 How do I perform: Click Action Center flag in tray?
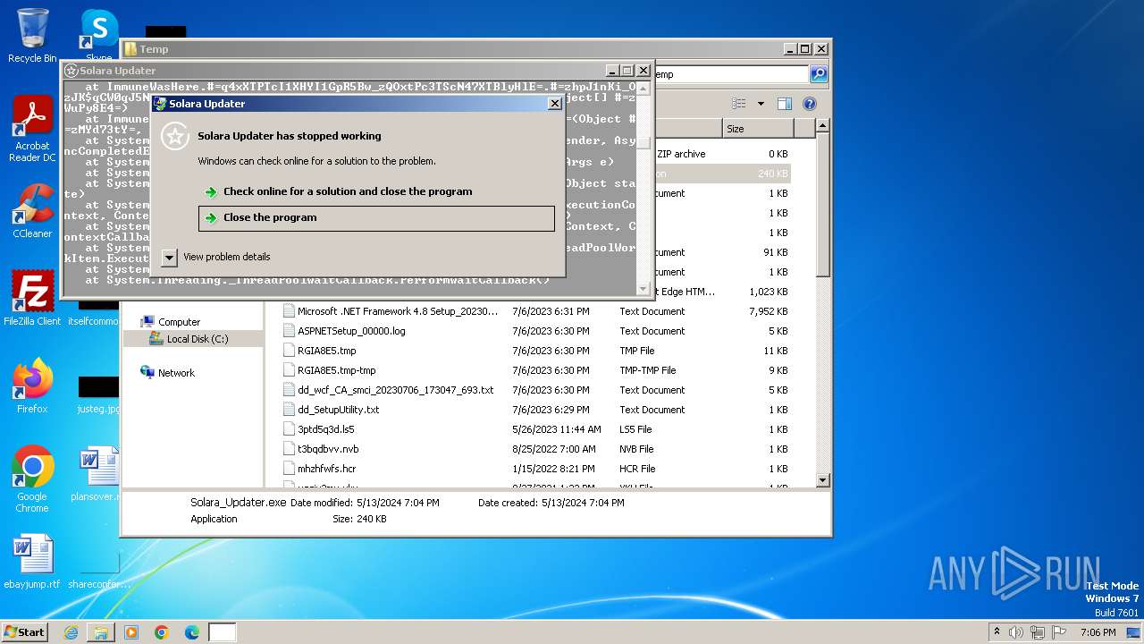[x=1059, y=632]
